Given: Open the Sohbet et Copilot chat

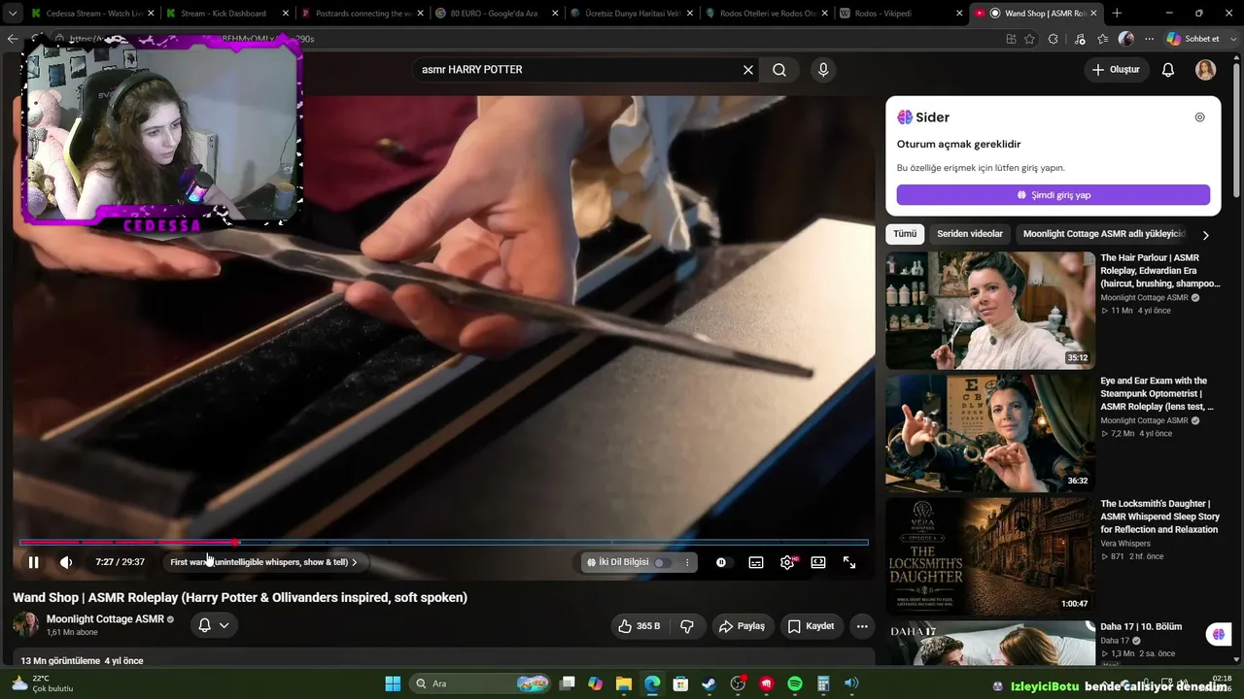Looking at the screenshot, I should (1194, 39).
